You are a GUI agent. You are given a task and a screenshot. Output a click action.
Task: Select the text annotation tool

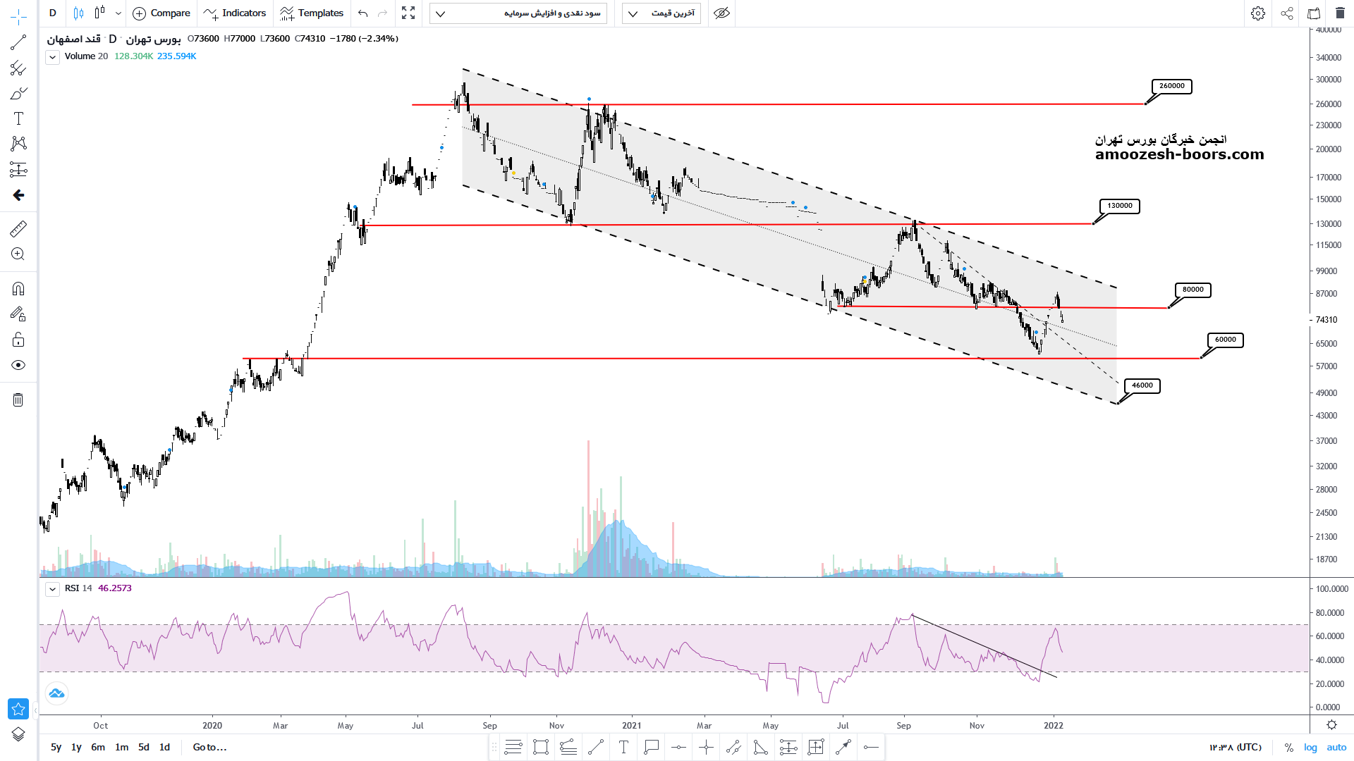18,118
